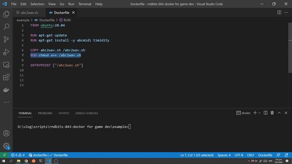Open Windows taskbar search
The width and height of the screenshot is (292, 164).
tap(11, 161)
